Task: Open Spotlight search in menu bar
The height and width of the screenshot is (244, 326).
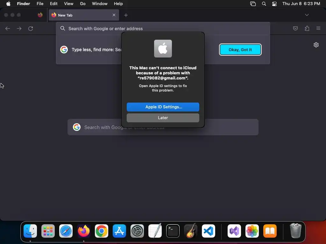Action: [x=264, y=4]
